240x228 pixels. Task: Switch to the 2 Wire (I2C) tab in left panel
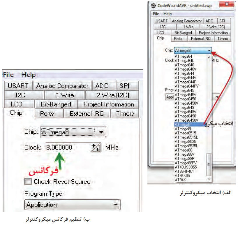click(x=112, y=95)
